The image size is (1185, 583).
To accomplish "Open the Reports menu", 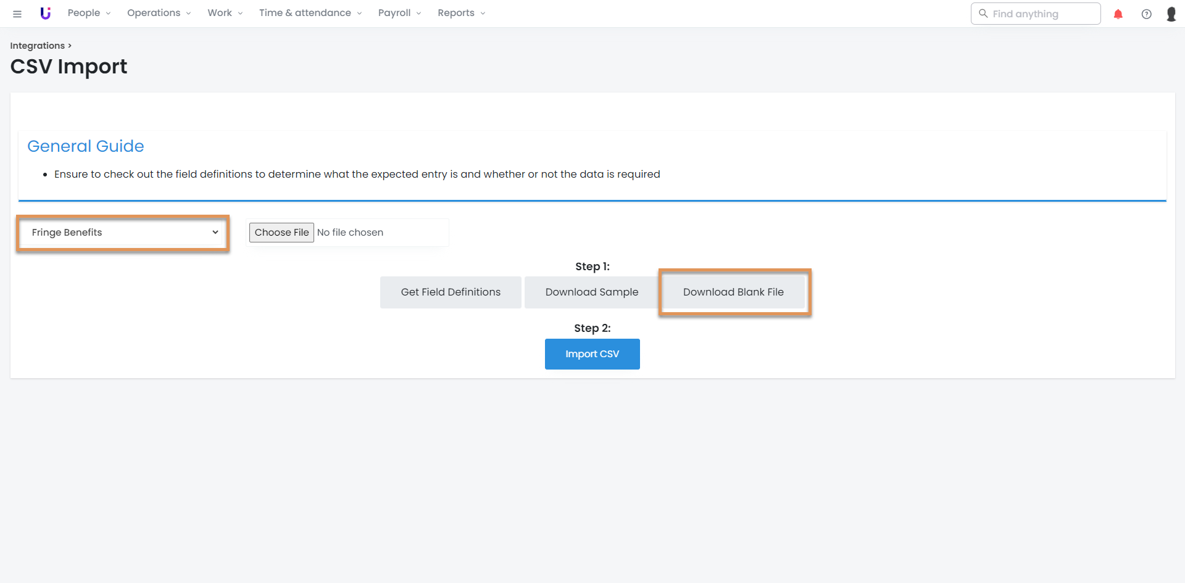I will pyautogui.click(x=461, y=13).
